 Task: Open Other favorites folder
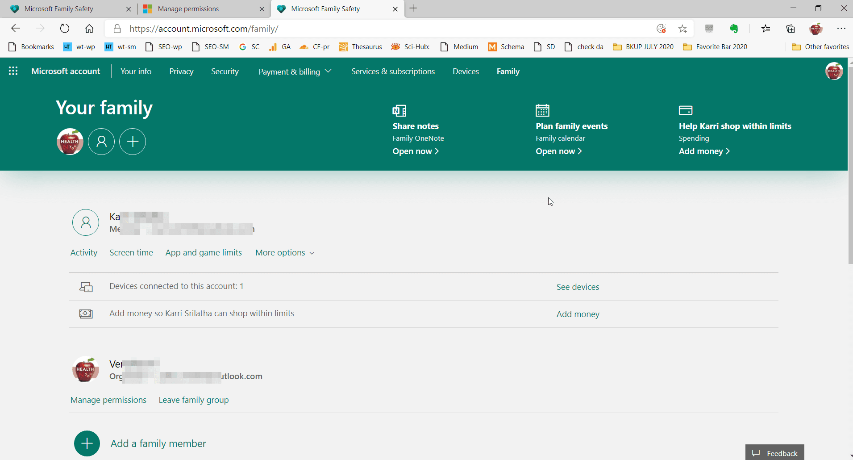[820, 47]
